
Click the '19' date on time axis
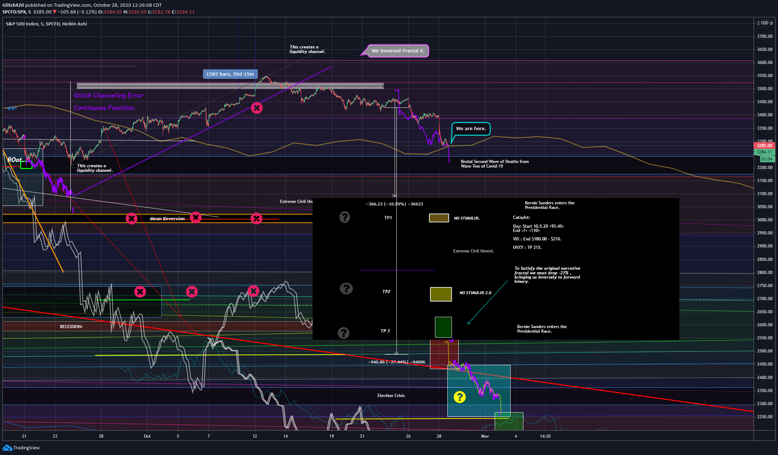tap(331, 436)
